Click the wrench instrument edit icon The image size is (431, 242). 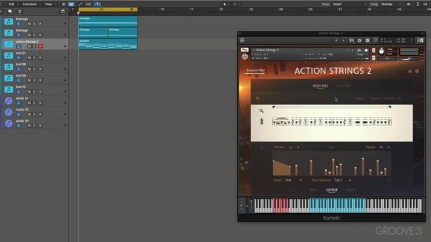(244, 50)
